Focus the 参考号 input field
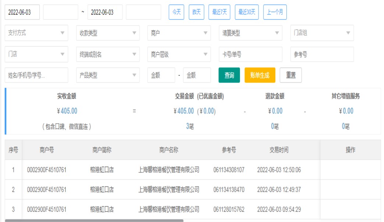The image size is (384, 222). tap(322, 54)
